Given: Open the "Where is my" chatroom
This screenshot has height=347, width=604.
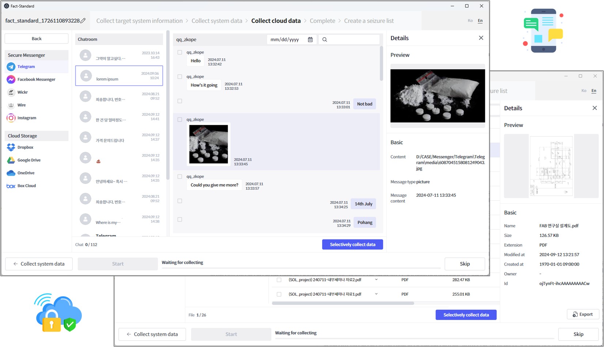Looking at the screenshot, I should point(119,219).
